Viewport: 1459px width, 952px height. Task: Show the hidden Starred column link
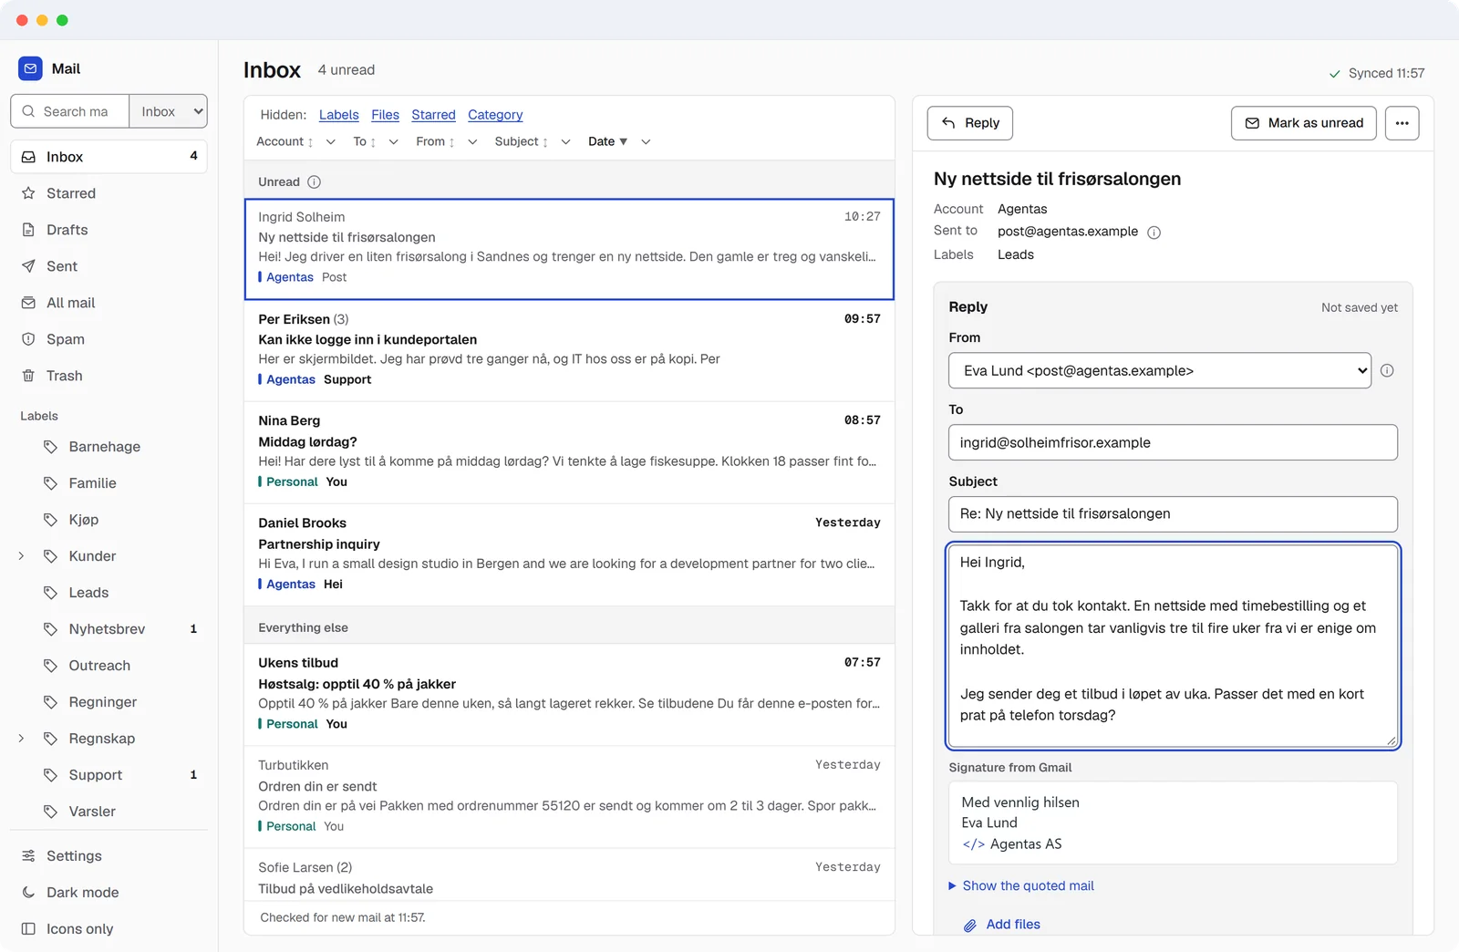point(433,115)
